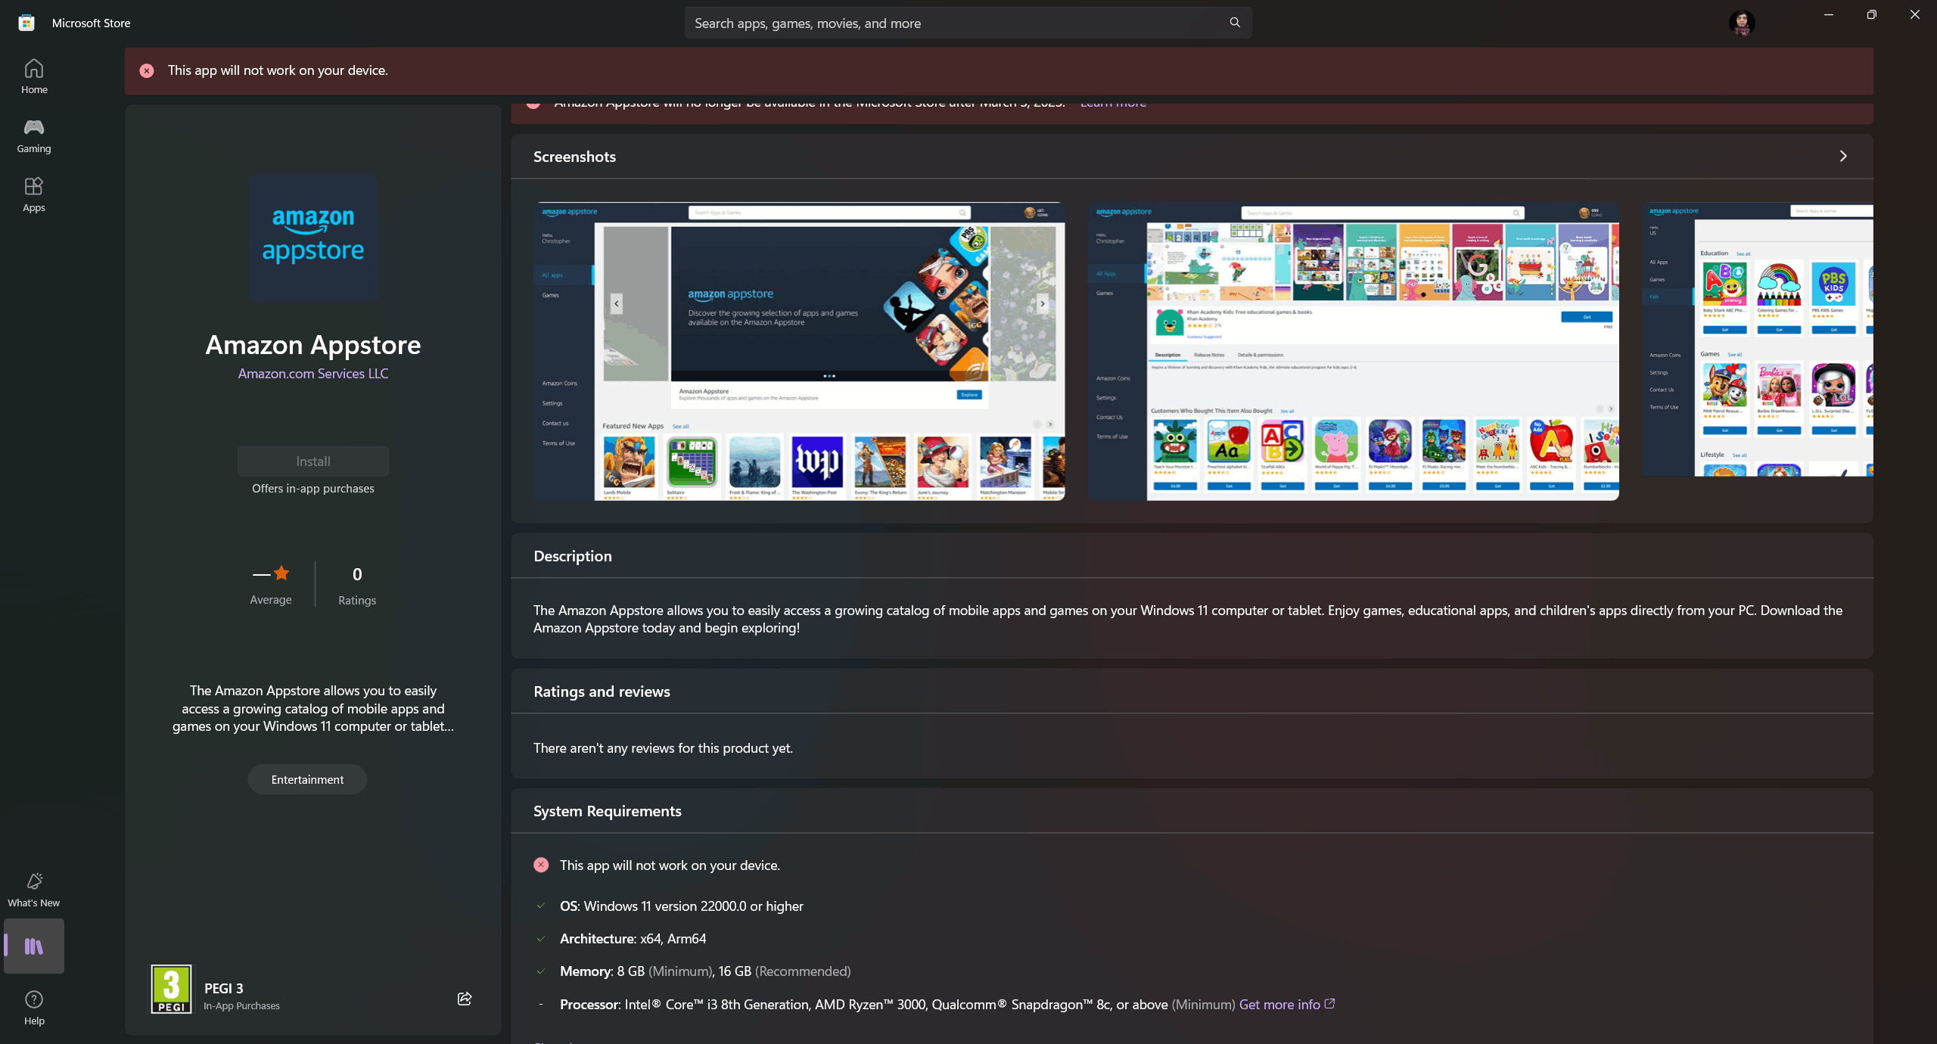Open the user profile avatar

1742,23
